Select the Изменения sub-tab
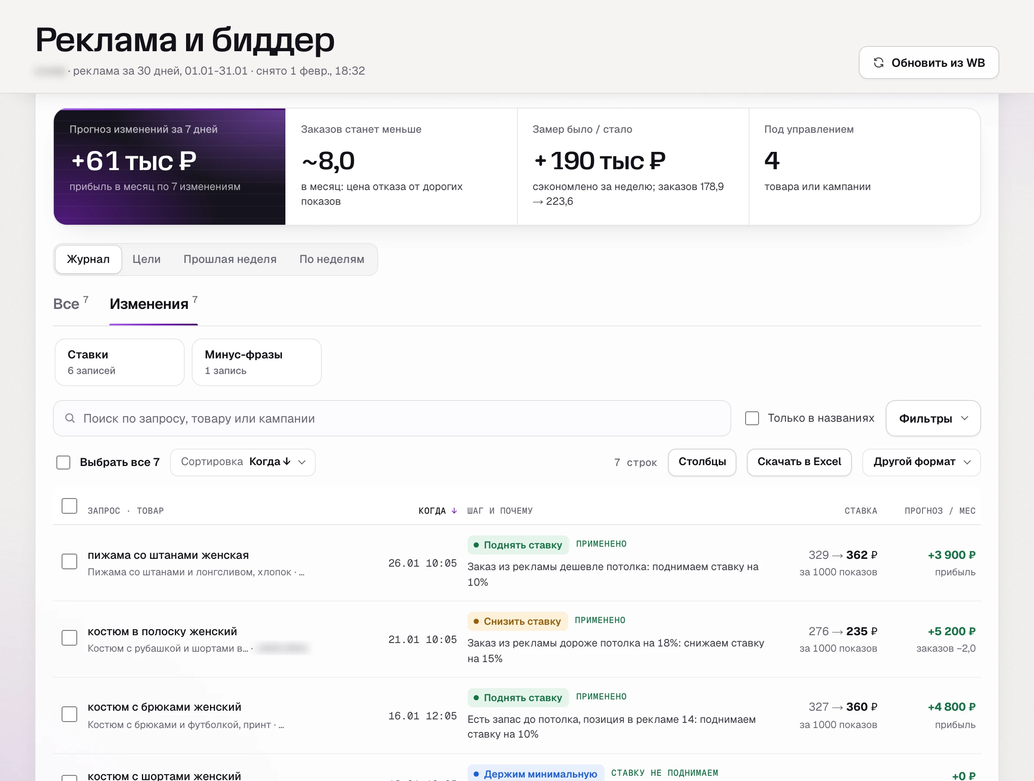1034x781 pixels. pos(154,304)
